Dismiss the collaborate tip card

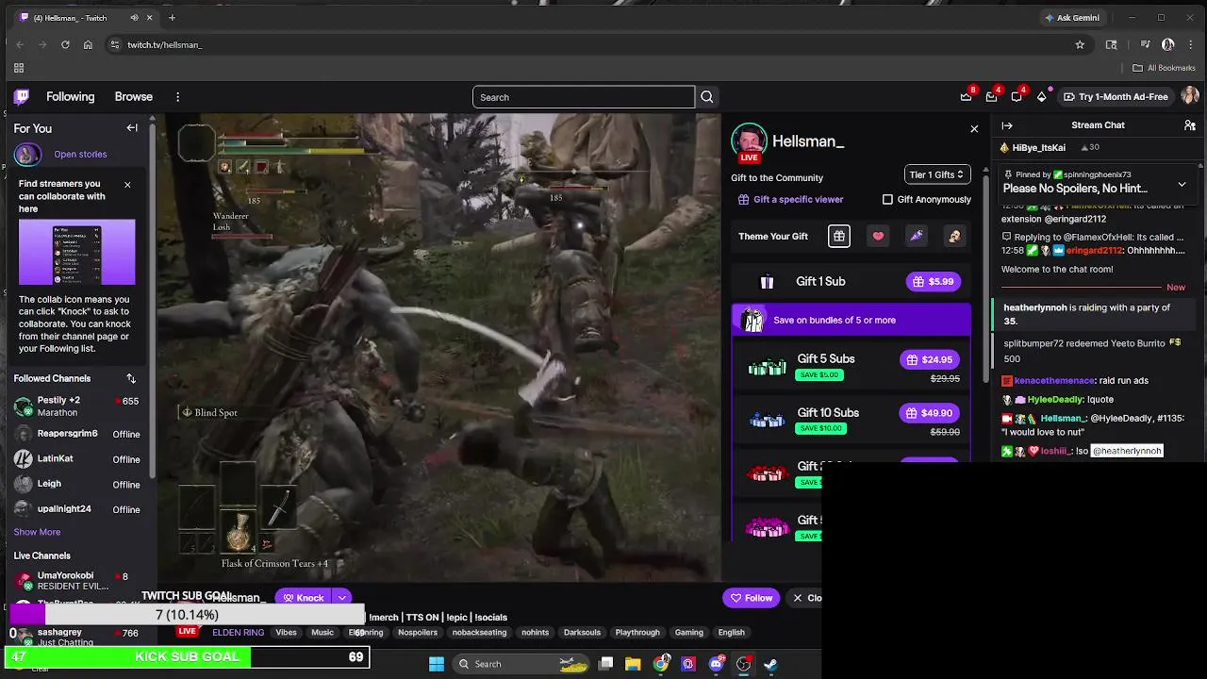click(127, 185)
